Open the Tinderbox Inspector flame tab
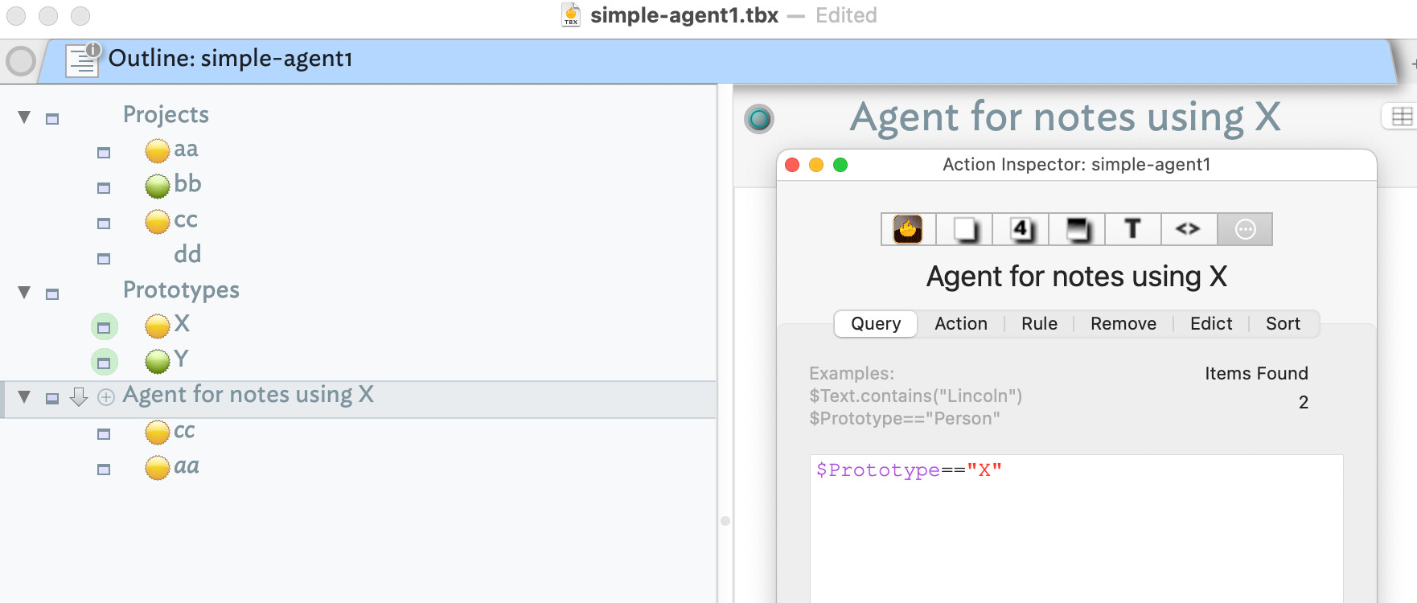 pos(908,229)
